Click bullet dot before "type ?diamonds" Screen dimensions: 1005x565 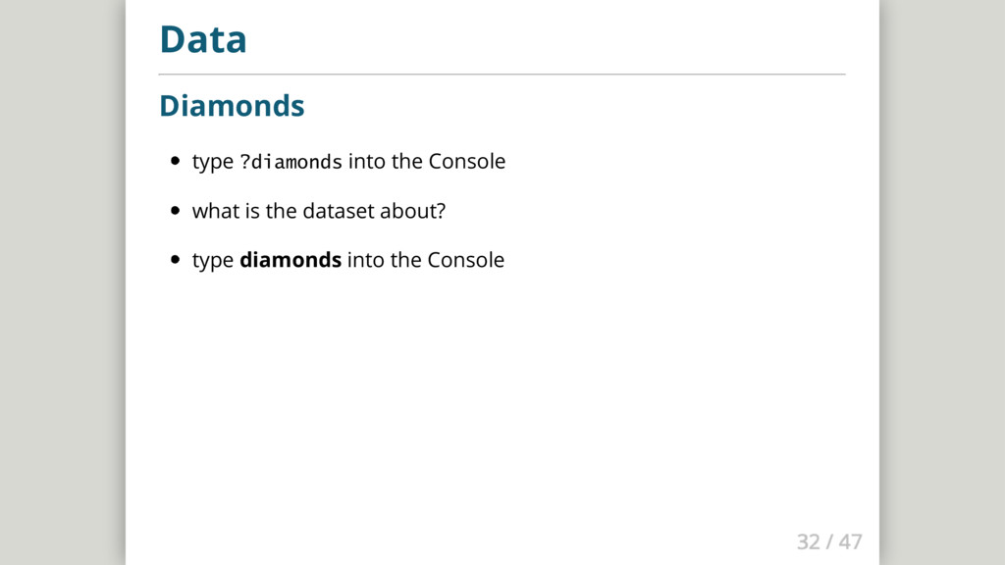click(x=175, y=161)
